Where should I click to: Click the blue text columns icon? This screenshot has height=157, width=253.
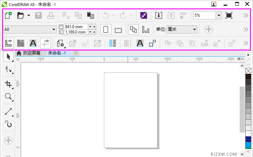[112, 43]
